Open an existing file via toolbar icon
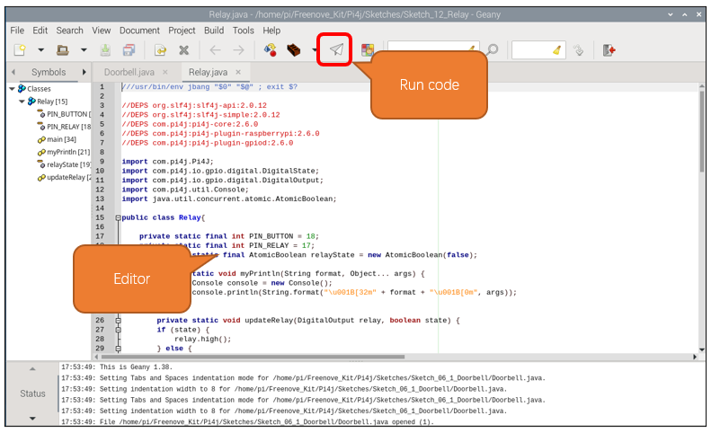 [x=63, y=50]
